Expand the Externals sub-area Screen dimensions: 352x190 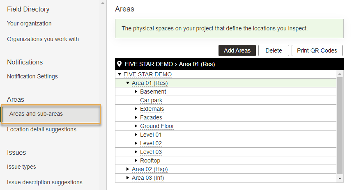(136, 109)
